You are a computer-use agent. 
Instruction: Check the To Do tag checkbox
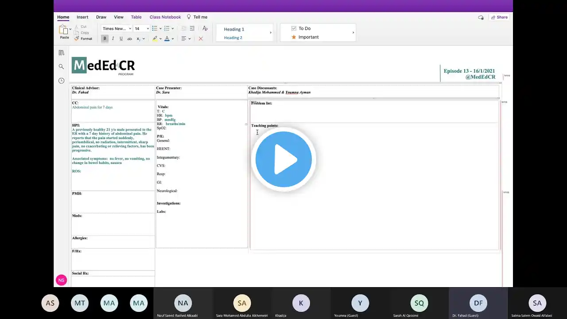pyautogui.click(x=294, y=28)
